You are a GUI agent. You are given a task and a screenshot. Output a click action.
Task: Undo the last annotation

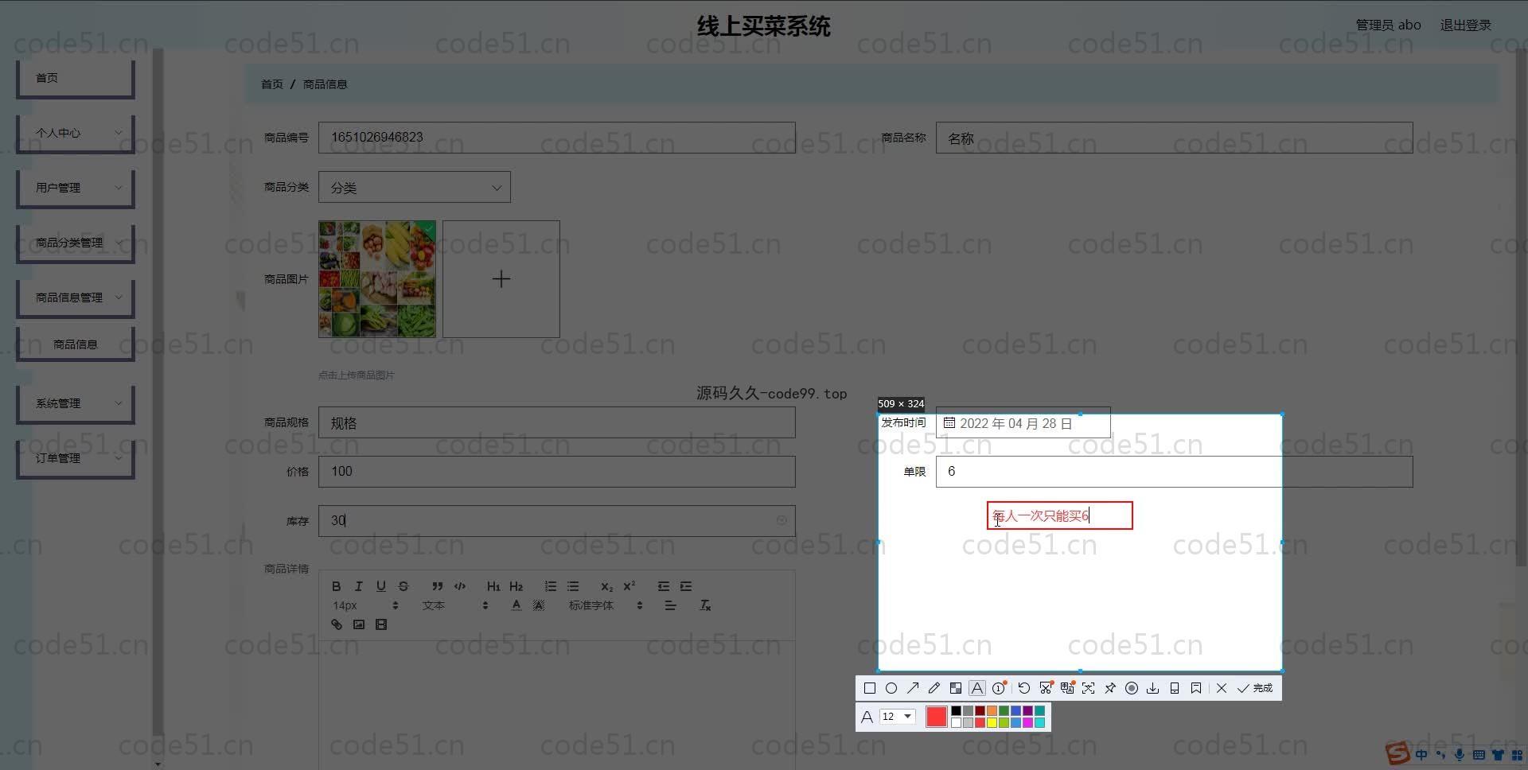coord(1024,688)
